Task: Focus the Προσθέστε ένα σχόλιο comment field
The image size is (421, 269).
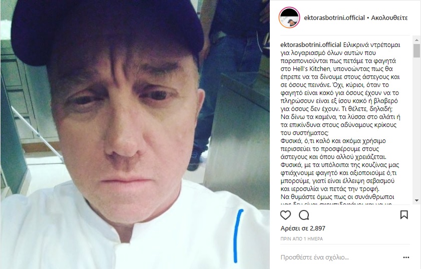Action: click(x=315, y=257)
